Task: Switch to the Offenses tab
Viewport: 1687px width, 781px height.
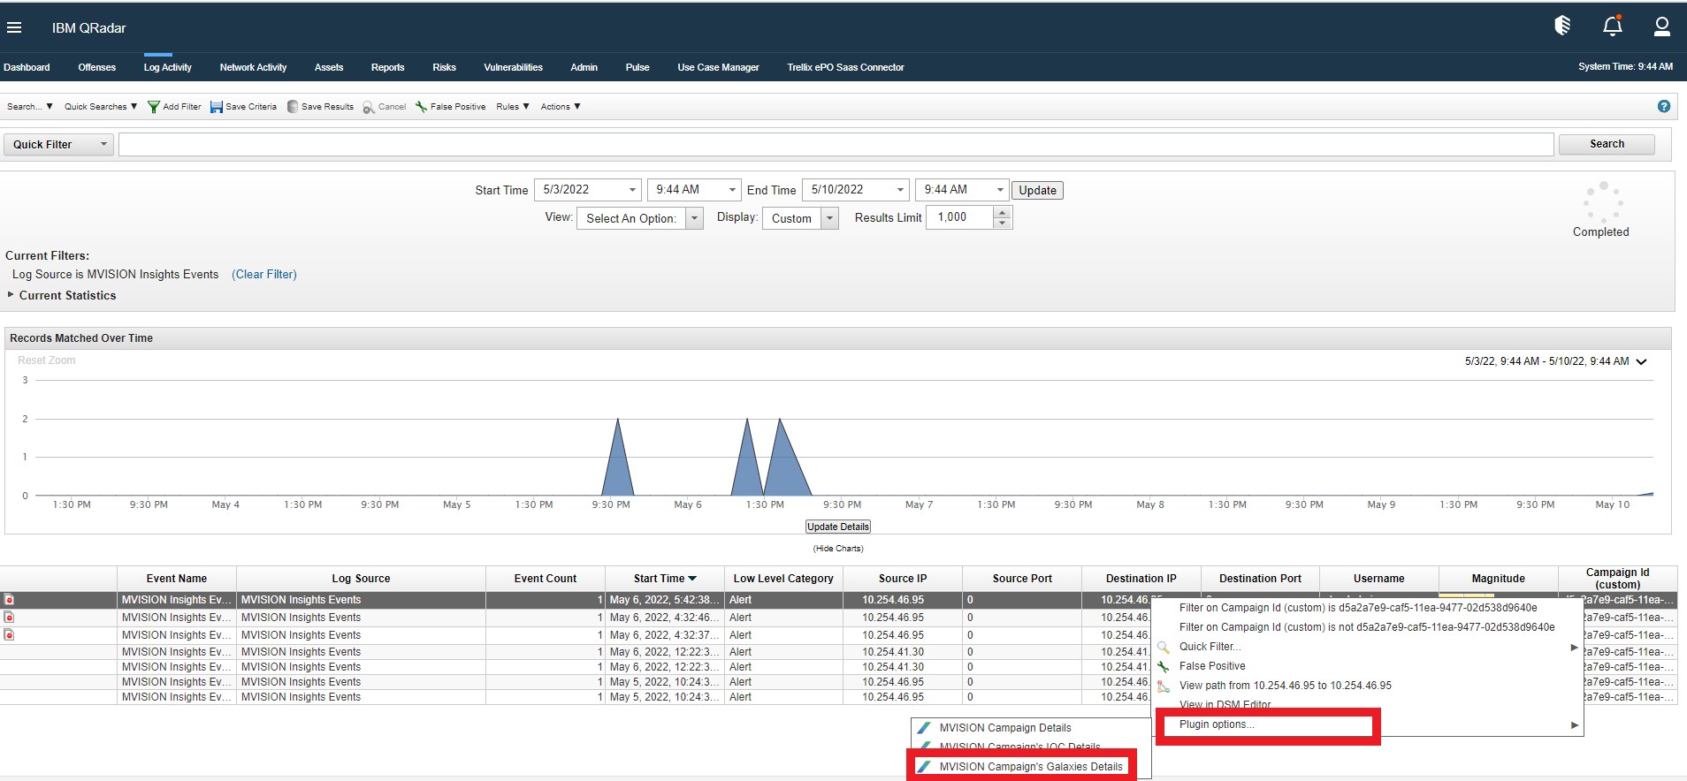Action: (97, 67)
